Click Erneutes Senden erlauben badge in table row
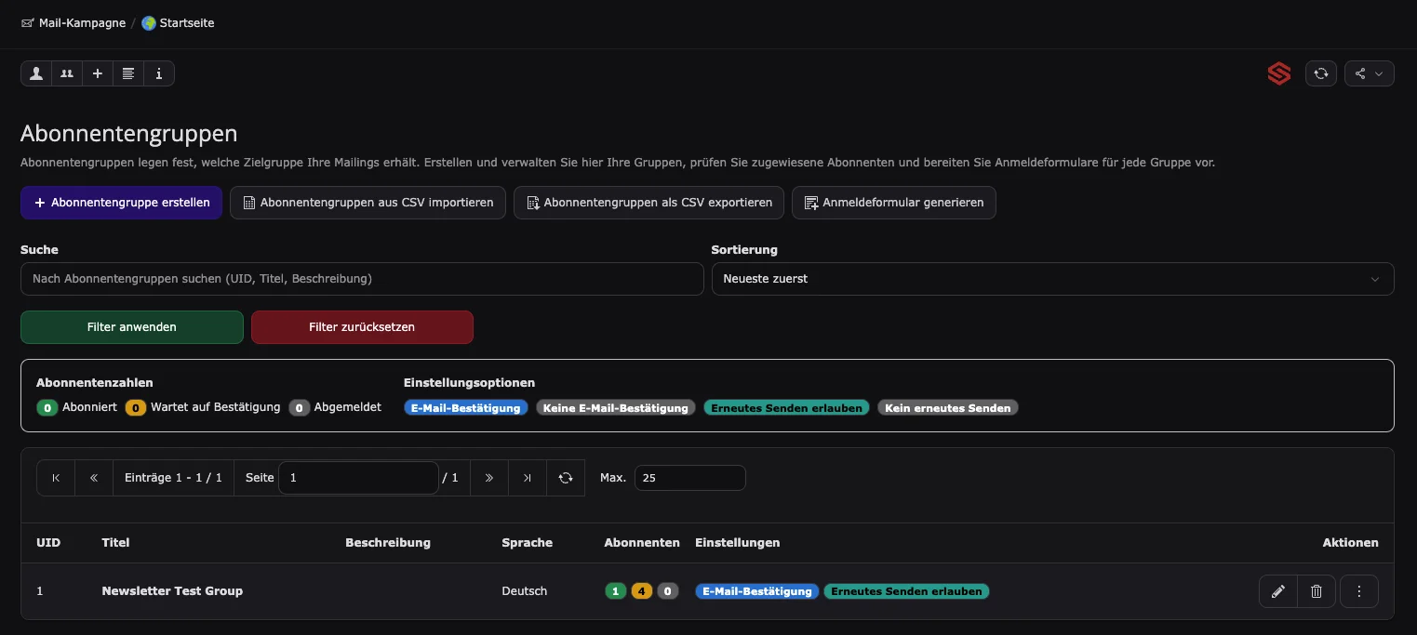The width and height of the screenshot is (1417, 635). (x=906, y=591)
